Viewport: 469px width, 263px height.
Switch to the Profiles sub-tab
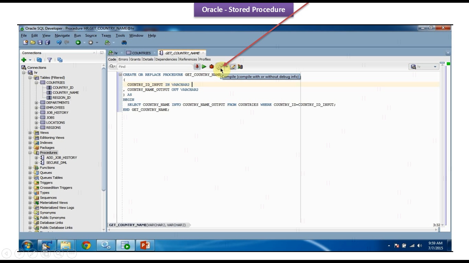pos(205,59)
